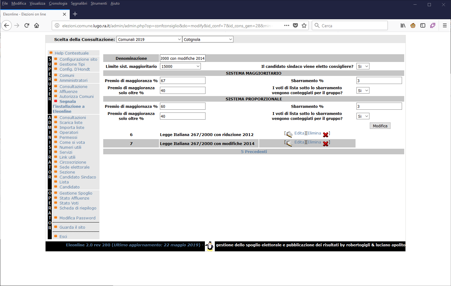Image resolution: width=451 pixels, height=286 pixels.
Task: Open the browser library icon
Action: 403,25
